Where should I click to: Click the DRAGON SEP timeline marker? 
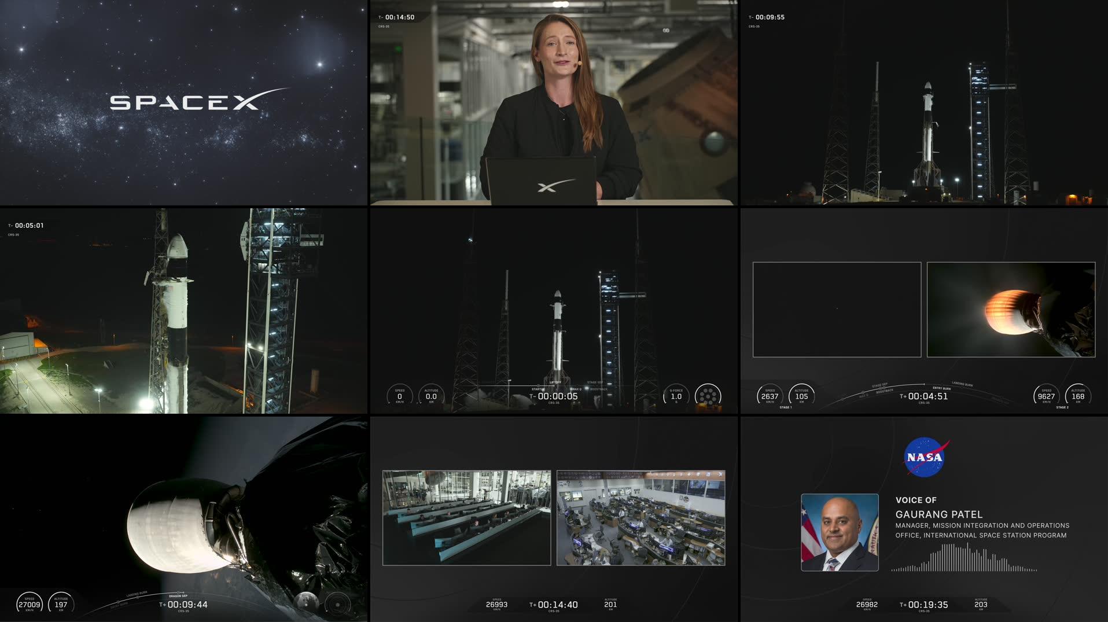178,596
